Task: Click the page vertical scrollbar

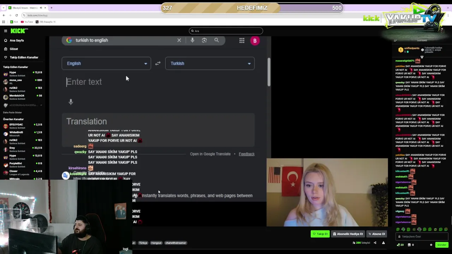Action: pyautogui.click(x=269, y=72)
